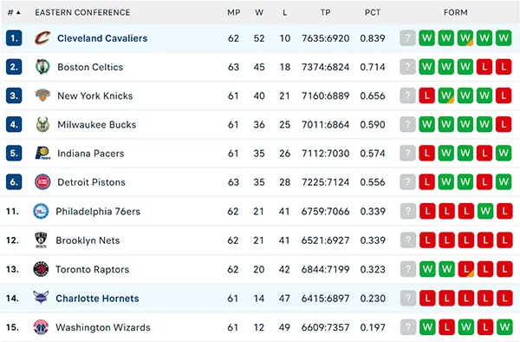Click the Raptors L badge with orange corner
This screenshot has height=342, width=520.
(x=466, y=269)
